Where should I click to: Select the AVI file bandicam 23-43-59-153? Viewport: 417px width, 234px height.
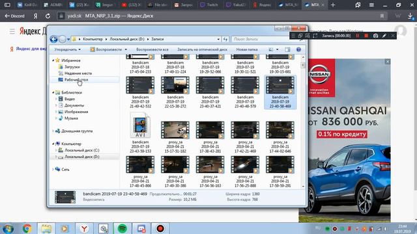[140, 132]
